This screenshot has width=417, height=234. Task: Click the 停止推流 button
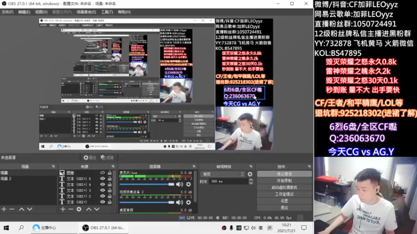click(284, 174)
